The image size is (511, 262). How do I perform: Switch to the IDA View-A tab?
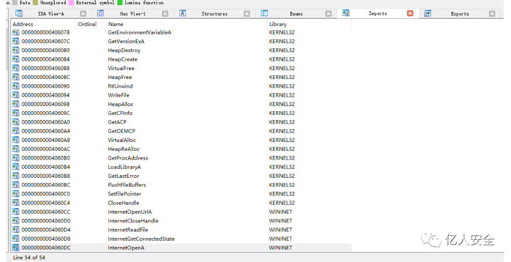[51, 14]
